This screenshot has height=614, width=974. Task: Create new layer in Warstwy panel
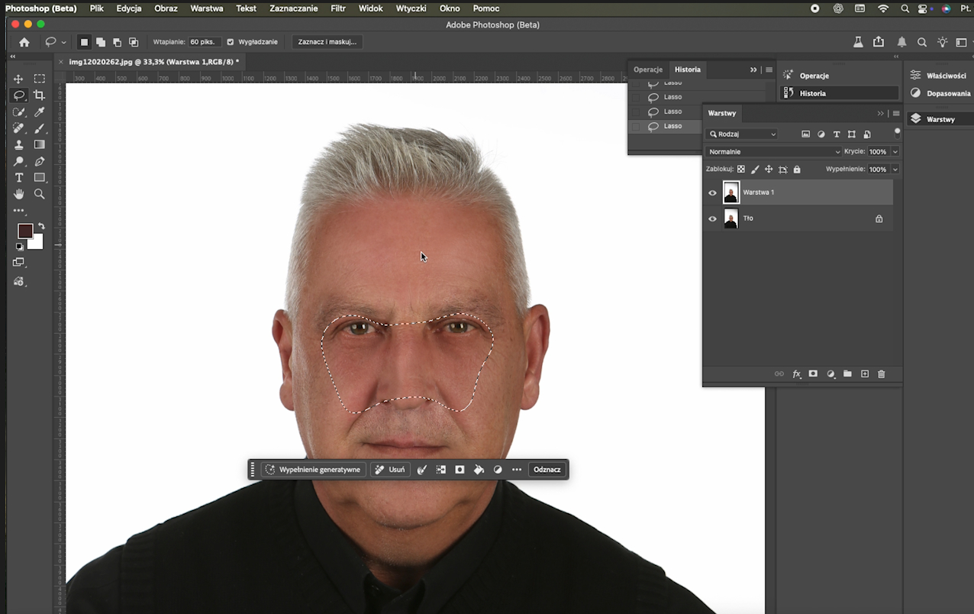coord(865,373)
